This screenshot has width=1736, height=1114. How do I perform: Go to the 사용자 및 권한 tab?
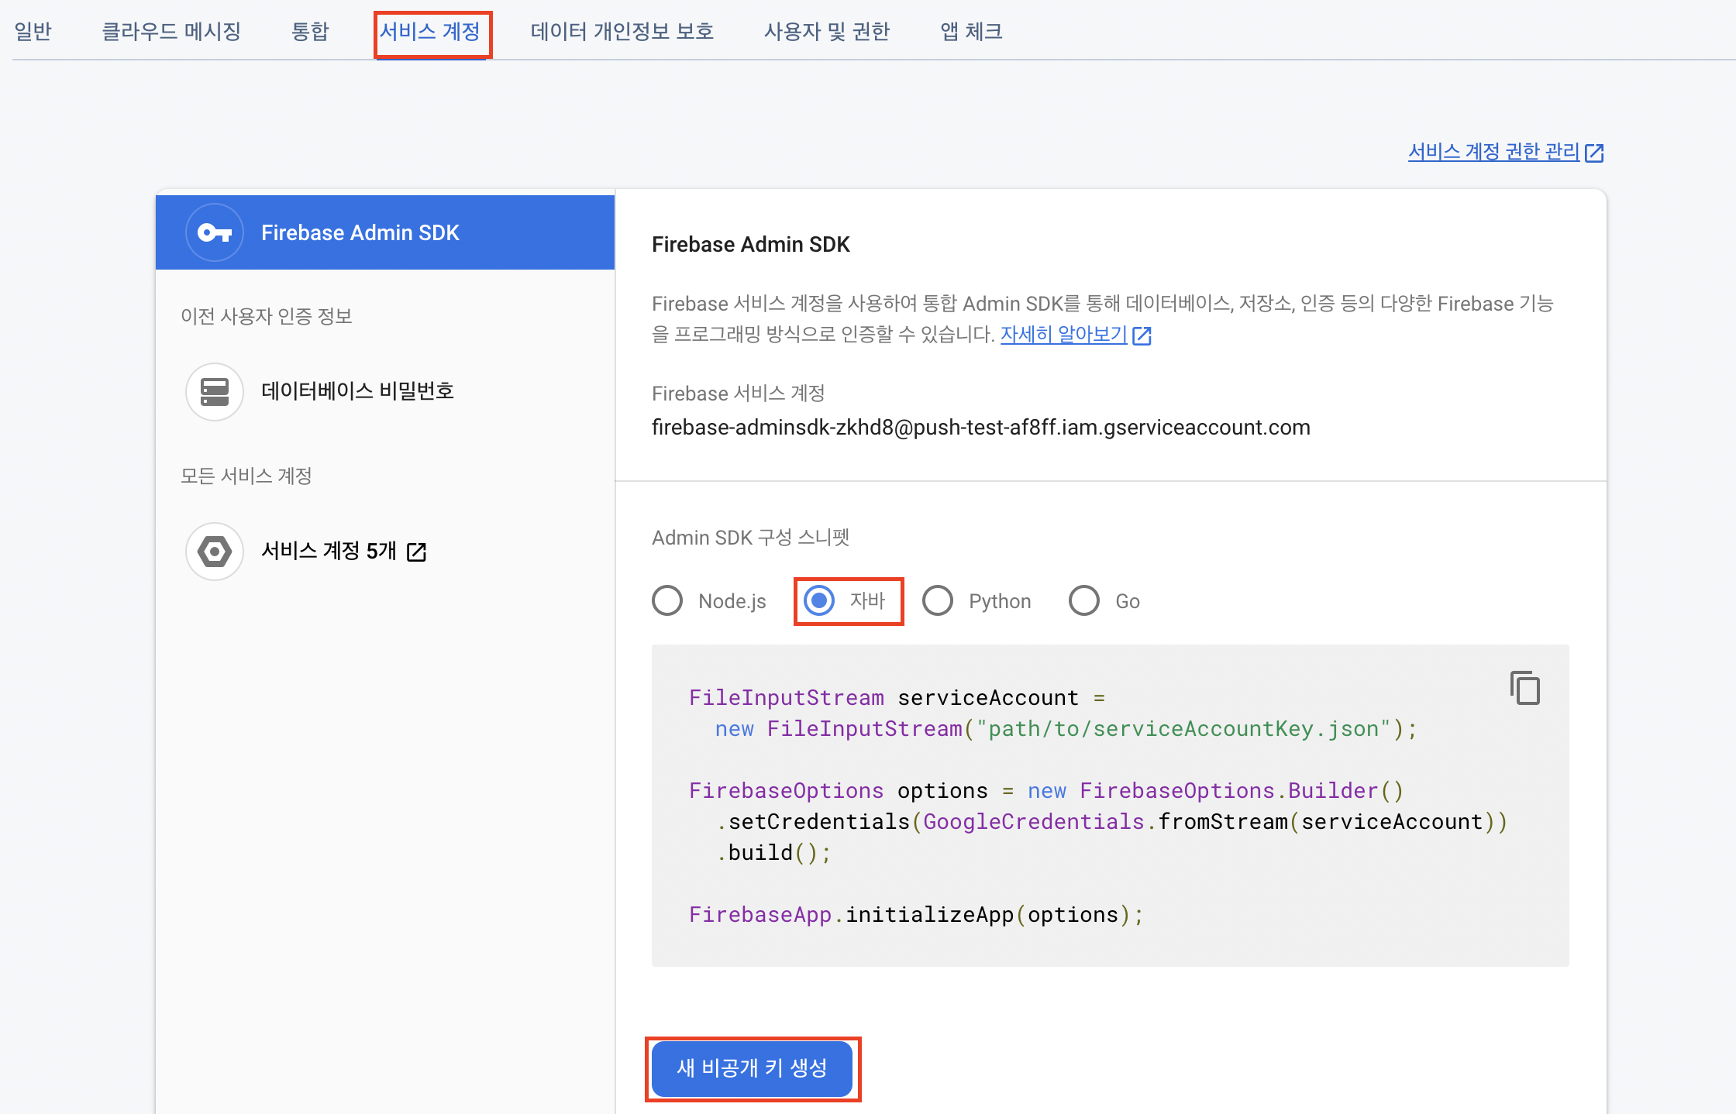[x=827, y=31]
